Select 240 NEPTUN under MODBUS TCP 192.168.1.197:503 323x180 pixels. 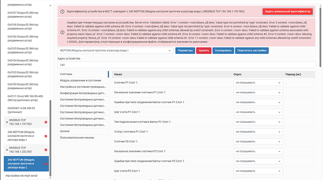click(x=26, y=136)
